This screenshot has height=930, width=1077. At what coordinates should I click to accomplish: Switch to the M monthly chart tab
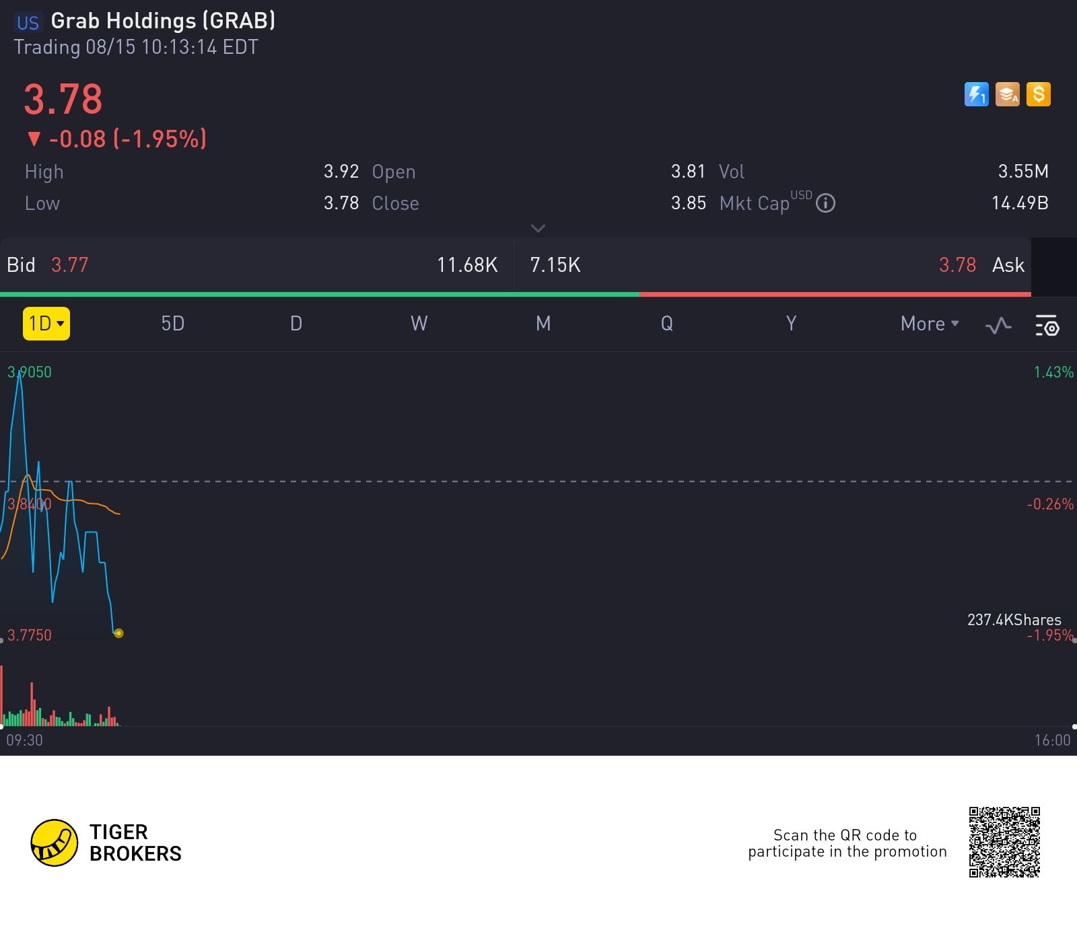point(543,324)
